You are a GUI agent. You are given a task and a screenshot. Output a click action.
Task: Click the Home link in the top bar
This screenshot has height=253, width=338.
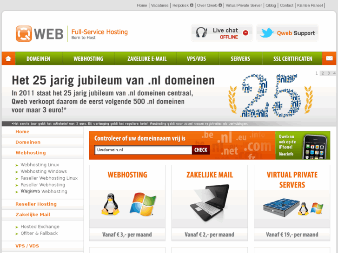[x=142, y=6]
